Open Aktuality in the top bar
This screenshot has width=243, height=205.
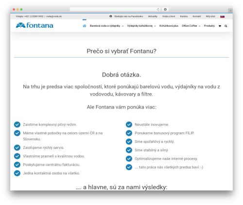(153, 16)
